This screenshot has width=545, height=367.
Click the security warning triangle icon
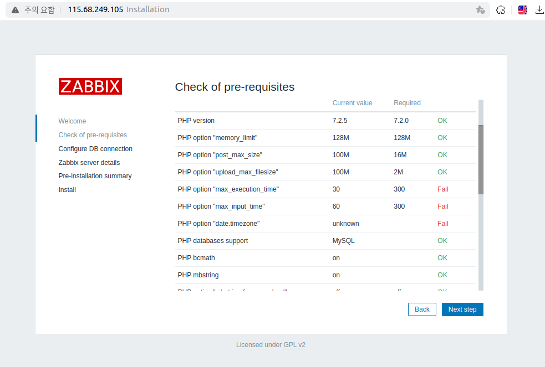coord(15,10)
